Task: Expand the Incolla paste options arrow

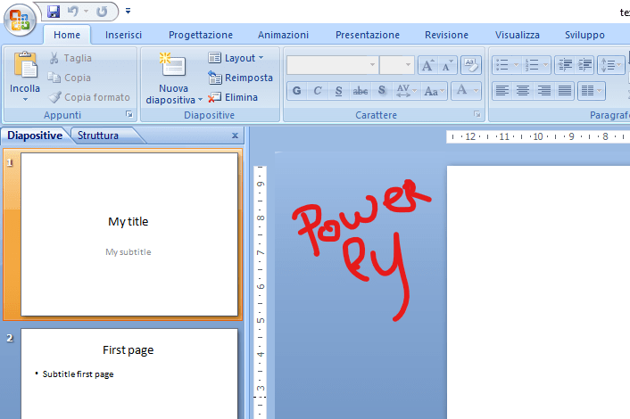Action: tap(25, 99)
